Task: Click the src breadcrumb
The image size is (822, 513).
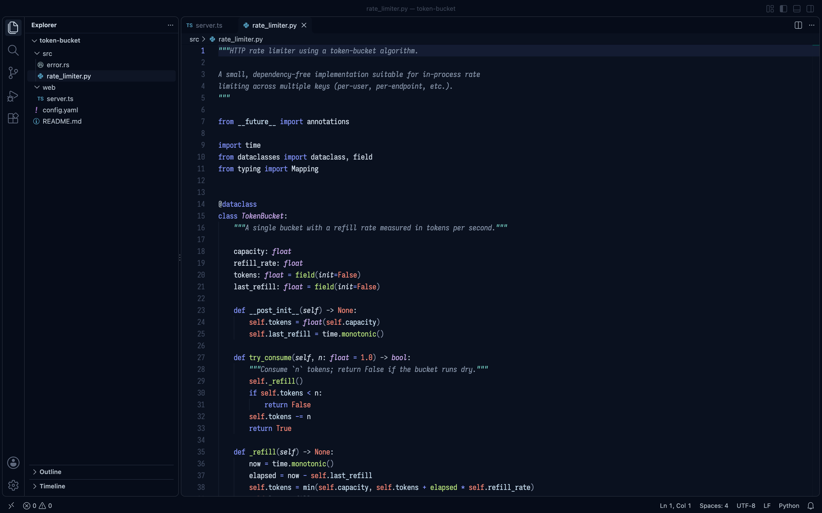Action: tap(194, 40)
